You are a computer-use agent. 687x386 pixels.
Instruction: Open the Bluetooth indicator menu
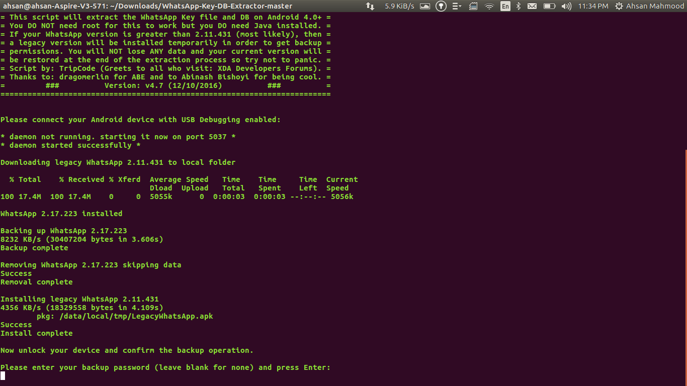coord(519,6)
